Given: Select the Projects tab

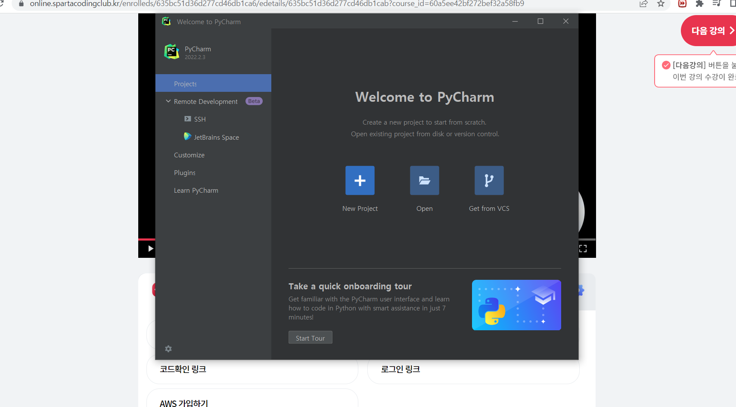Looking at the screenshot, I should 213,83.
